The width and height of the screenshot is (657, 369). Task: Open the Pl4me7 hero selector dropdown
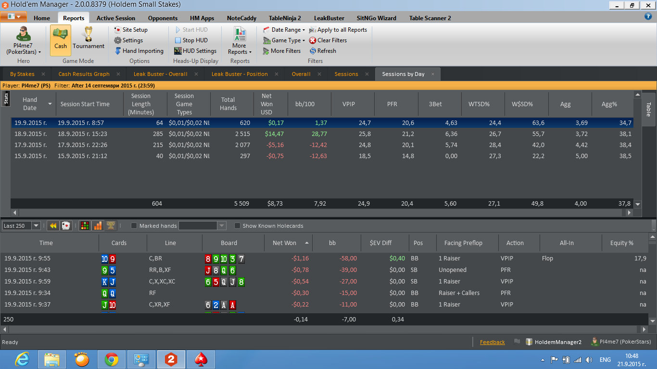click(23, 41)
